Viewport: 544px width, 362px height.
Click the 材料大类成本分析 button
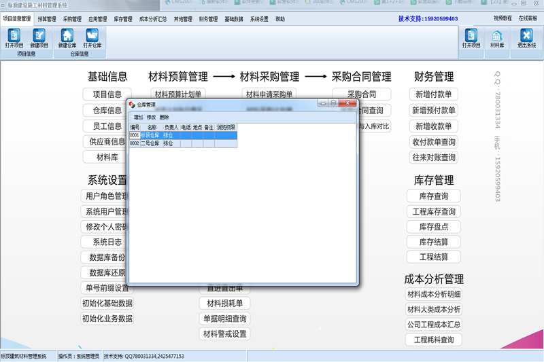(x=433, y=309)
